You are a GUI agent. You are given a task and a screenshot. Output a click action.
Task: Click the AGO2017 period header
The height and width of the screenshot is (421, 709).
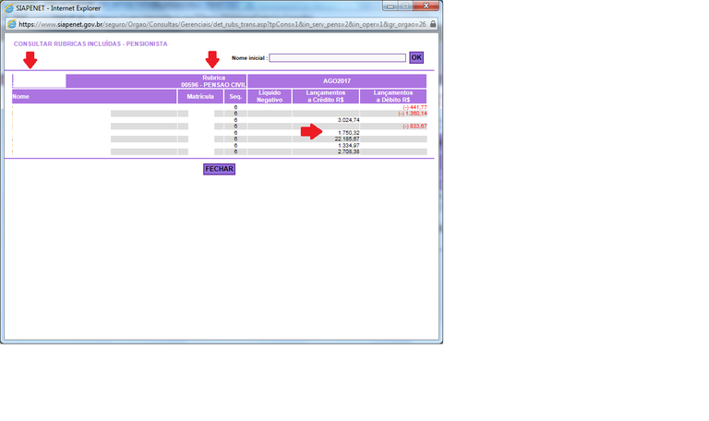(336, 81)
